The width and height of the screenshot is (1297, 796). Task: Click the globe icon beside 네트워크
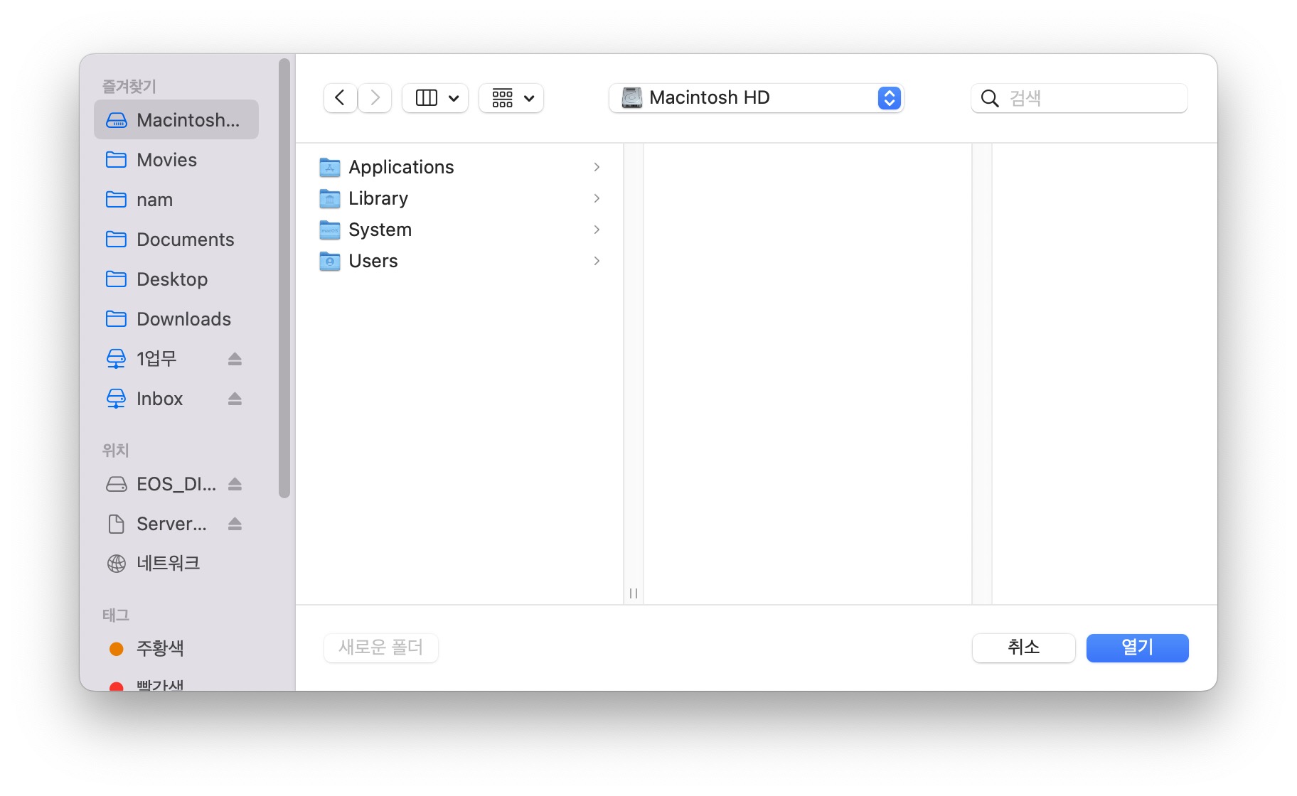point(117,564)
